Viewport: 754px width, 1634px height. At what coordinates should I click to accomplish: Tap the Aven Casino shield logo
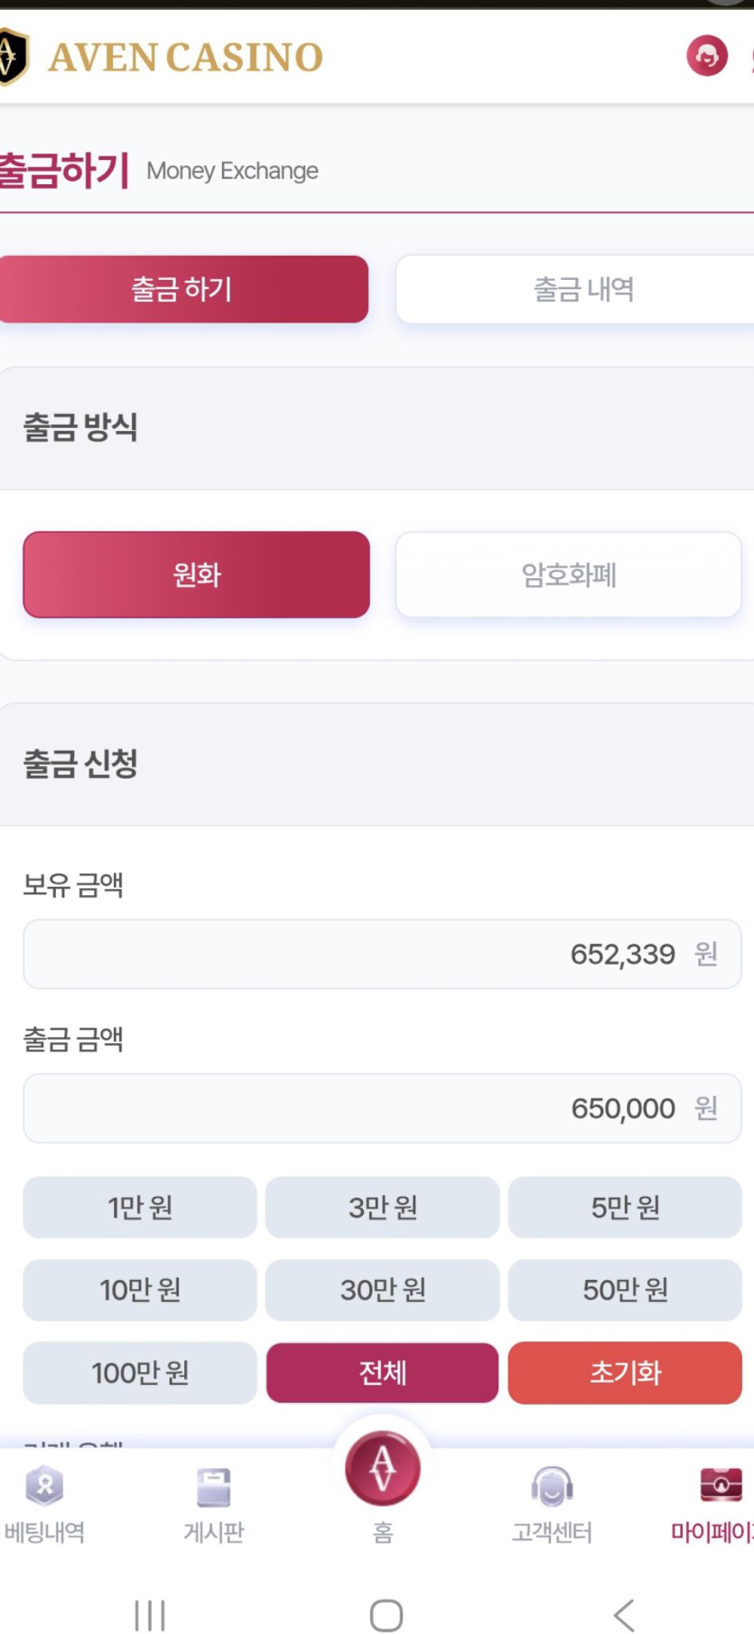pos(13,56)
